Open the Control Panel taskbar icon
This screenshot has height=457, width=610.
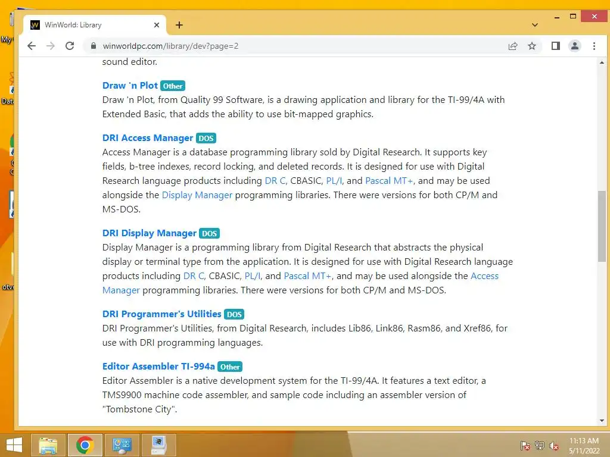click(122, 445)
